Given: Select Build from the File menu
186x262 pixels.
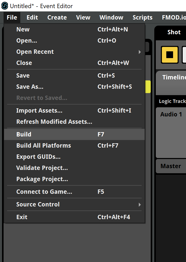Looking at the screenshot, I should (x=24, y=134).
